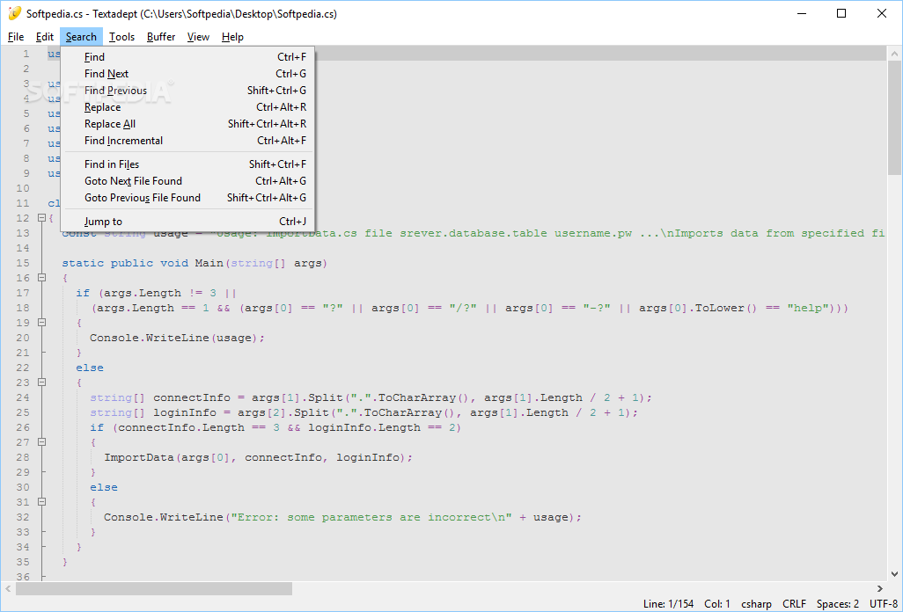Image resolution: width=903 pixels, height=612 pixels.
Task: Collapse the code fold at line 16
Action: click(41, 278)
